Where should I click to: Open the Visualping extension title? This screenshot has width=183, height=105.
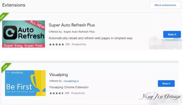59,75
